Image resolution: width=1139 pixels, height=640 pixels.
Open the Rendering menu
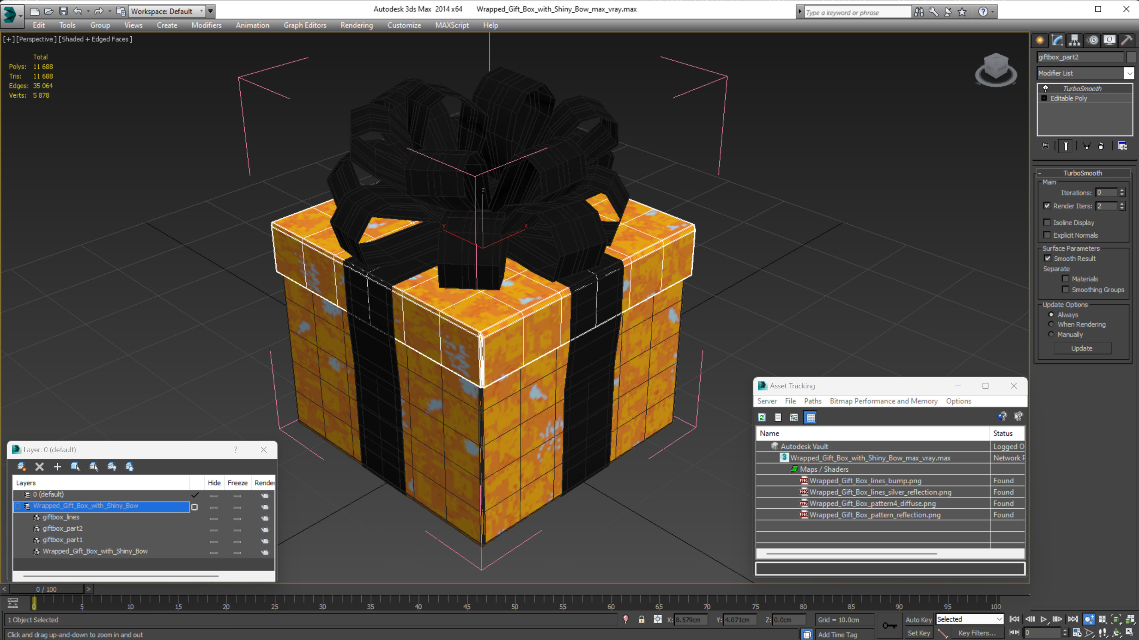point(357,25)
